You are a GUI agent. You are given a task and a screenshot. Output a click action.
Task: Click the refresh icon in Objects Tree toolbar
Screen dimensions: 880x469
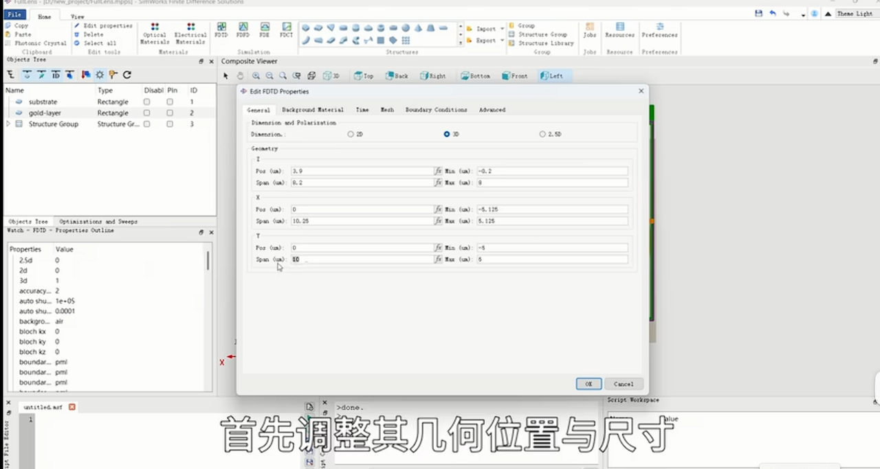(x=126, y=74)
